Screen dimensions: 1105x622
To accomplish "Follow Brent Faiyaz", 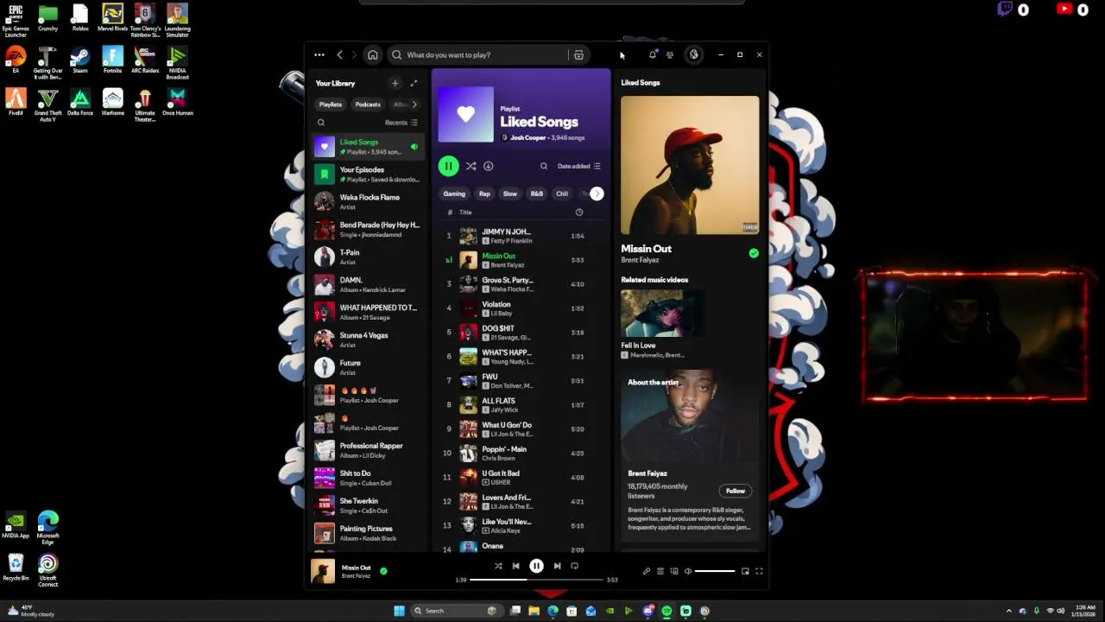I will [x=736, y=492].
